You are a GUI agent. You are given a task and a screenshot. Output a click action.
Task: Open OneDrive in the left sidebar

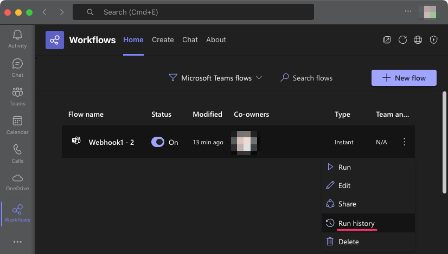tap(17, 182)
